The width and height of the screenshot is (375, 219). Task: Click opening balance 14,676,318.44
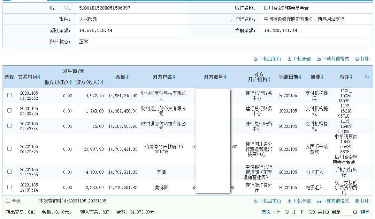coord(96,31)
